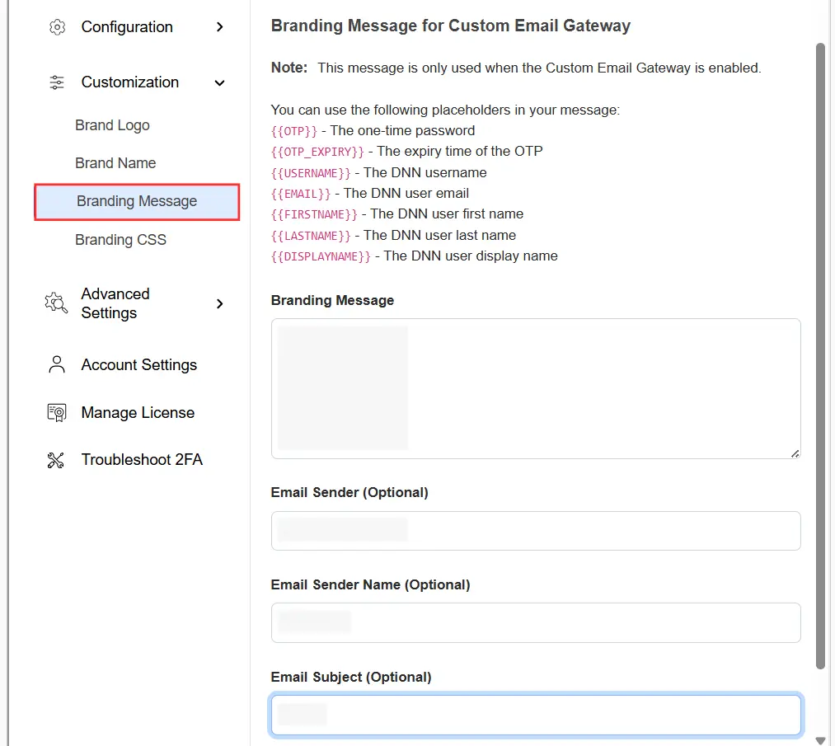Expand the Configuration section chevron

[219, 26]
